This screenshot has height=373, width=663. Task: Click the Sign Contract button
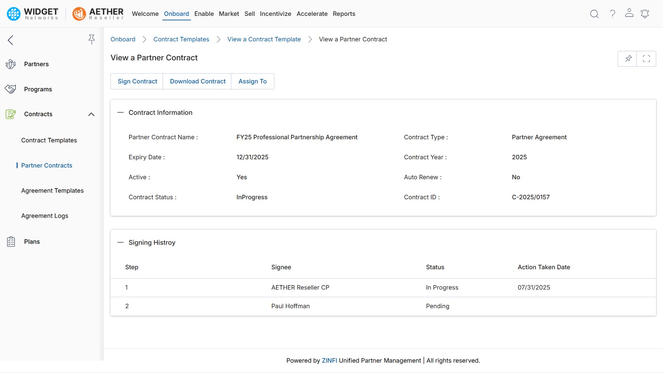[137, 81]
